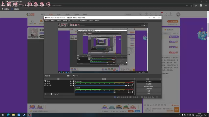This screenshot has height=117, width=209.
Task: Click the search magnifier on the Douyu page
Action: (x=140, y=15)
